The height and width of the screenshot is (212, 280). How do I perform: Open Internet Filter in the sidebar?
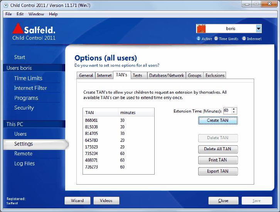(30, 88)
